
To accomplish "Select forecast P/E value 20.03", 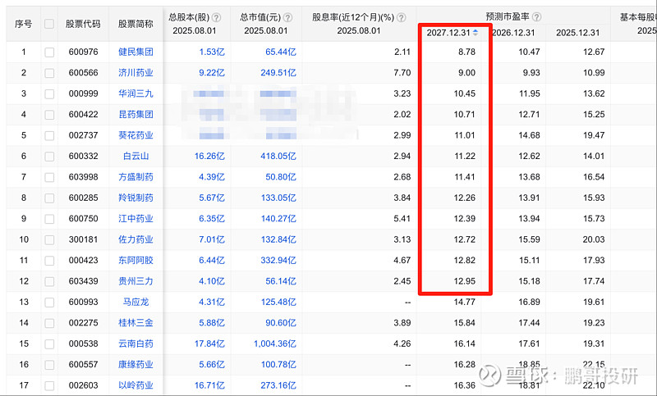I will tap(594, 239).
